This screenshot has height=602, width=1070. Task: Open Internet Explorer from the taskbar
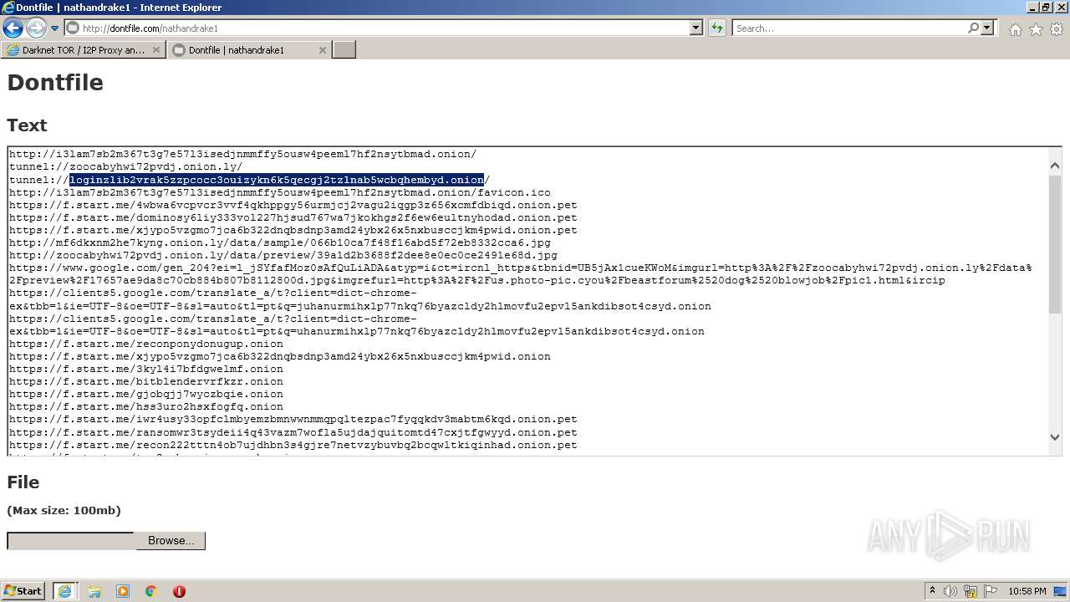pos(64,591)
